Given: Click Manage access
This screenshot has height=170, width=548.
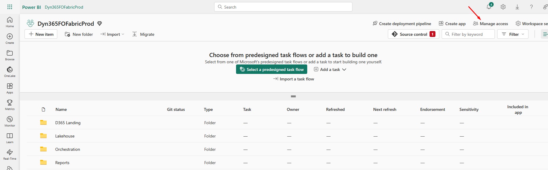Looking at the screenshot, I should tap(490, 24).
